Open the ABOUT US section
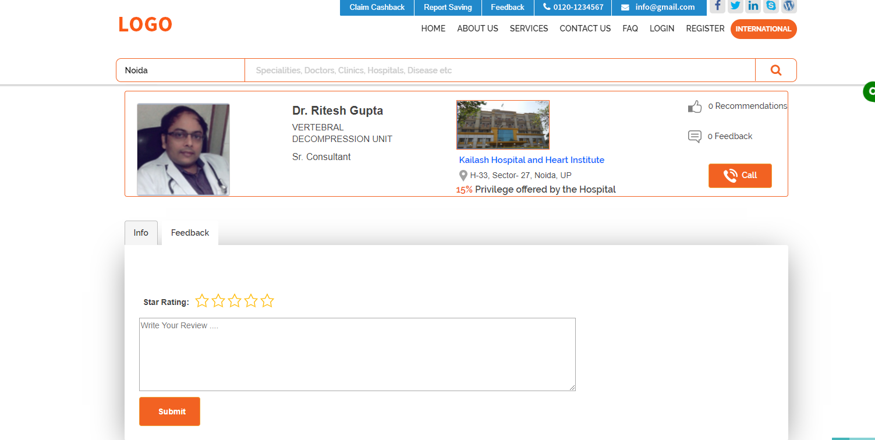 [x=477, y=28]
